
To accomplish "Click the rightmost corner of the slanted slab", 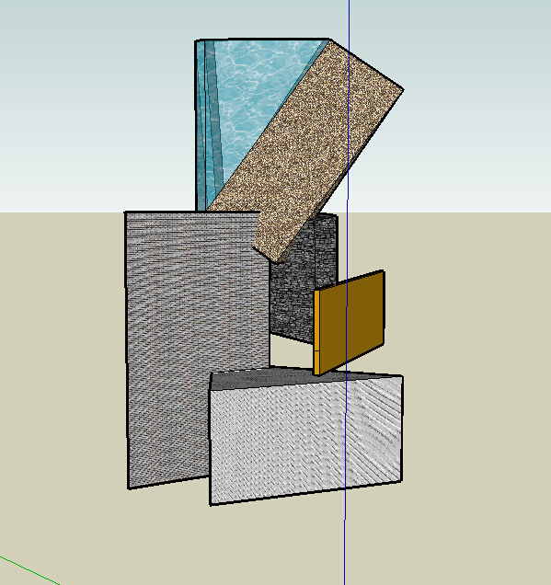I will coord(403,89).
